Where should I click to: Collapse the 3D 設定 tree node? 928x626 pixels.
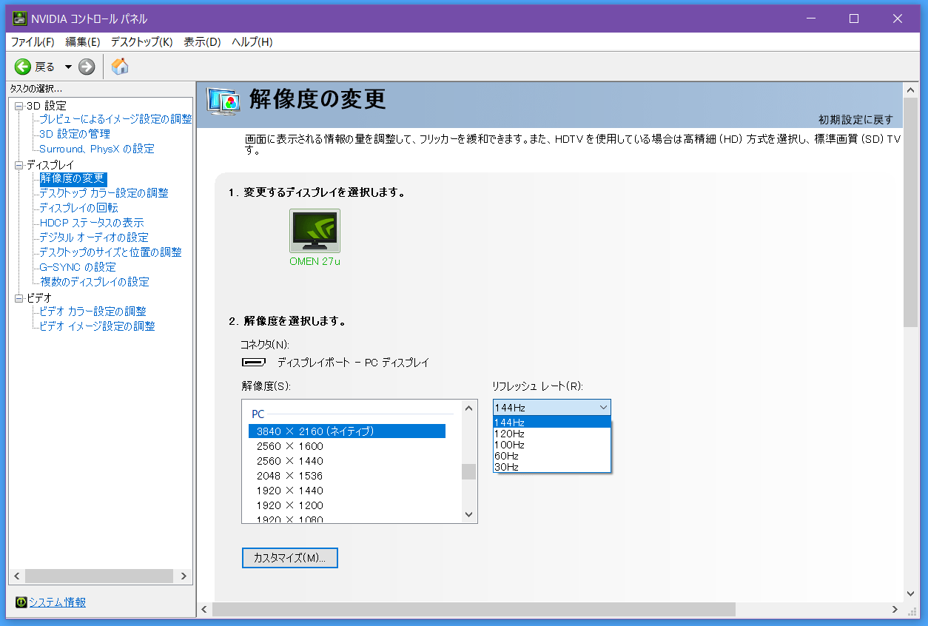[19, 106]
